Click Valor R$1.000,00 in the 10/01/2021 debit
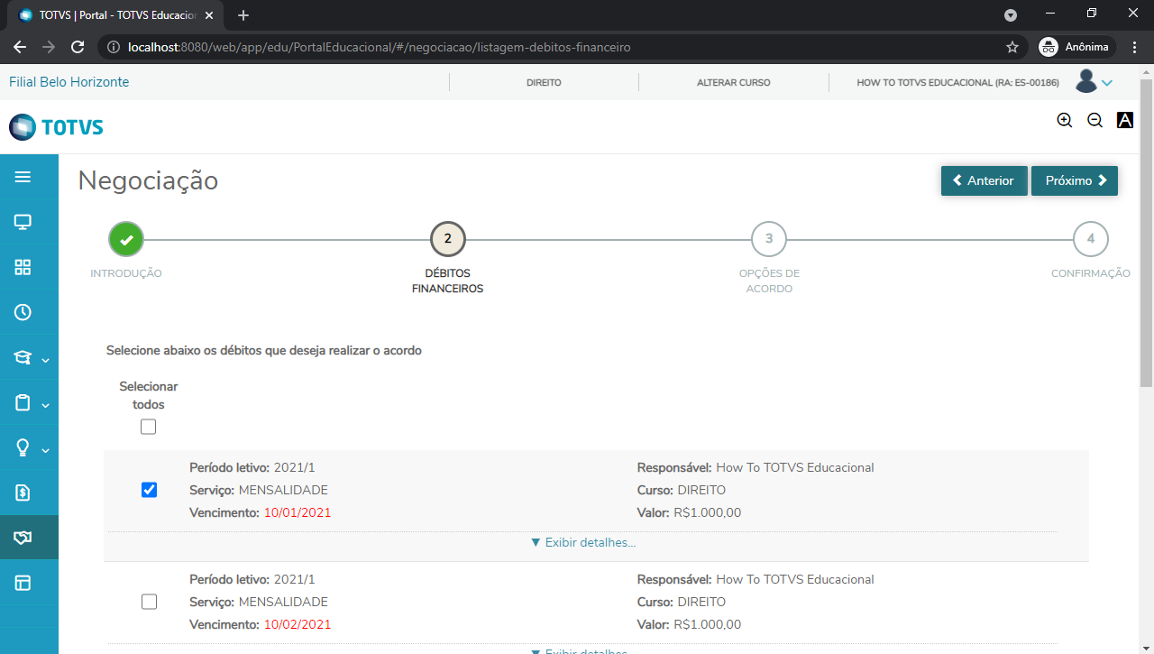The height and width of the screenshot is (654, 1154). [x=689, y=513]
